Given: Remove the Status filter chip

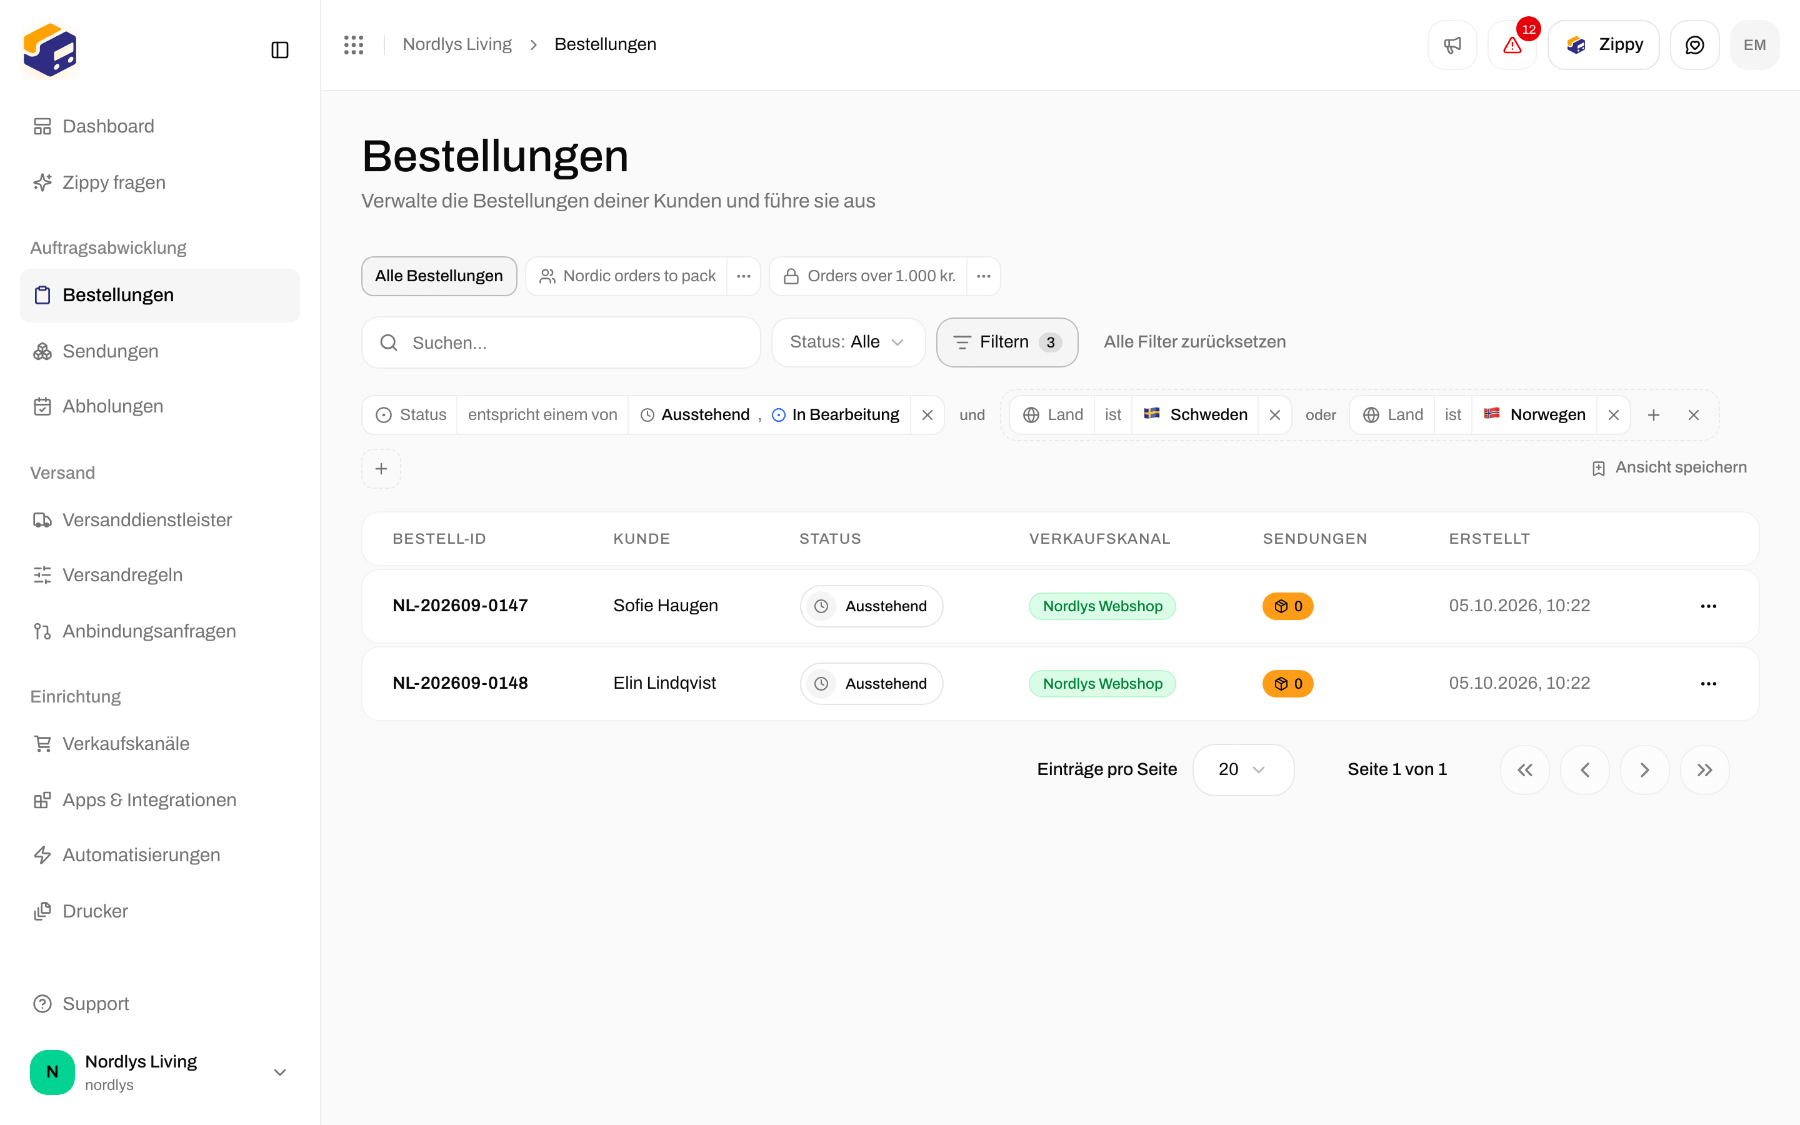Looking at the screenshot, I should point(927,415).
